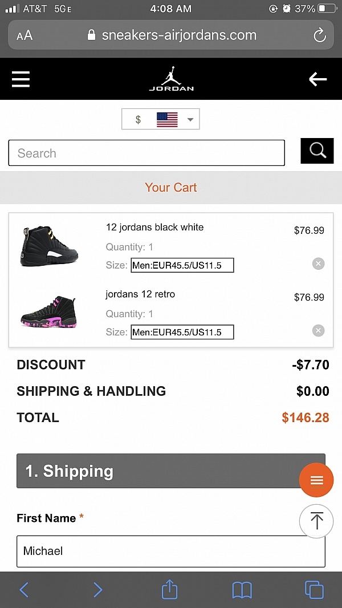
Task: Tap the scroll-to-top arrow button
Action: pos(316,521)
